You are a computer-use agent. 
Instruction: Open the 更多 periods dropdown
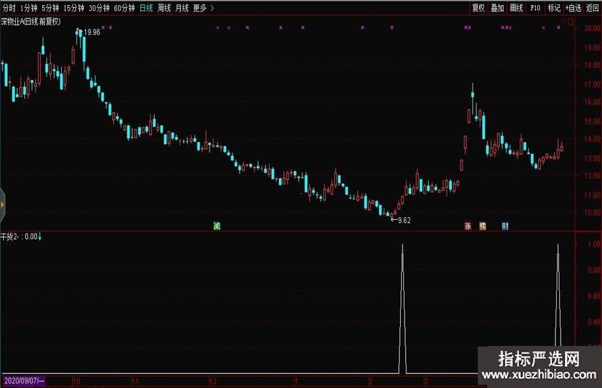[203, 8]
